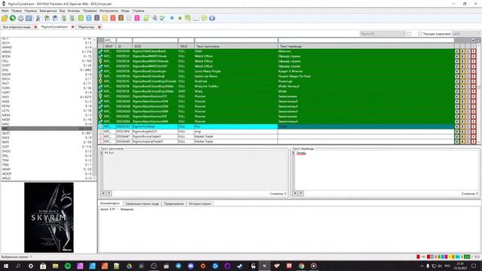Viewport: 482px width, 271px height.
Task: Switch to 'Все открытые моды' tab
Action: (17, 27)
